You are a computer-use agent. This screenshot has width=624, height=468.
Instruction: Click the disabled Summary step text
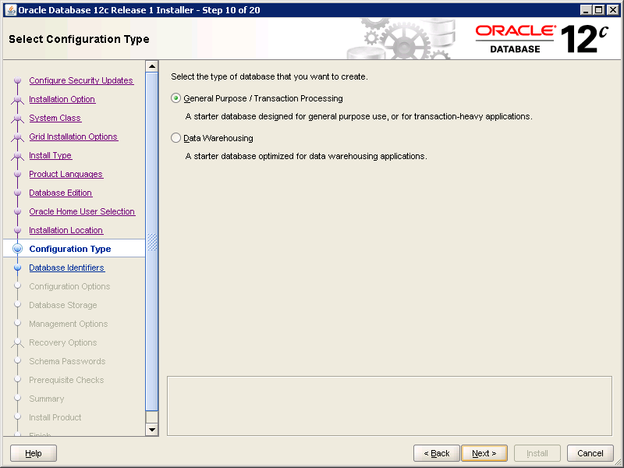coord(47,399)
